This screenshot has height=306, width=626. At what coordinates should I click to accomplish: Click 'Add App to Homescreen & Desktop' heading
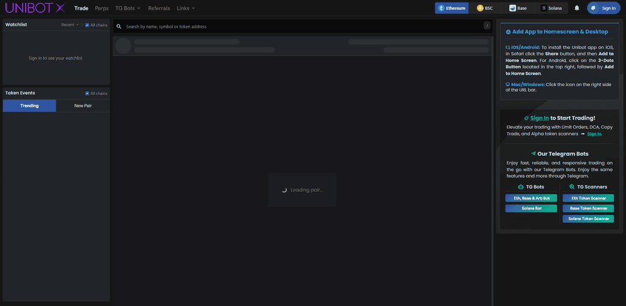point(560,32)
